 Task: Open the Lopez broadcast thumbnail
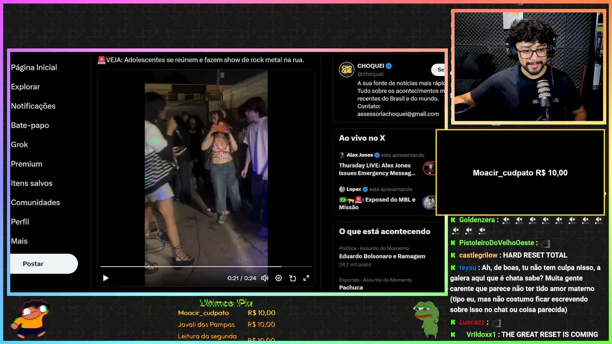[430, 203]
